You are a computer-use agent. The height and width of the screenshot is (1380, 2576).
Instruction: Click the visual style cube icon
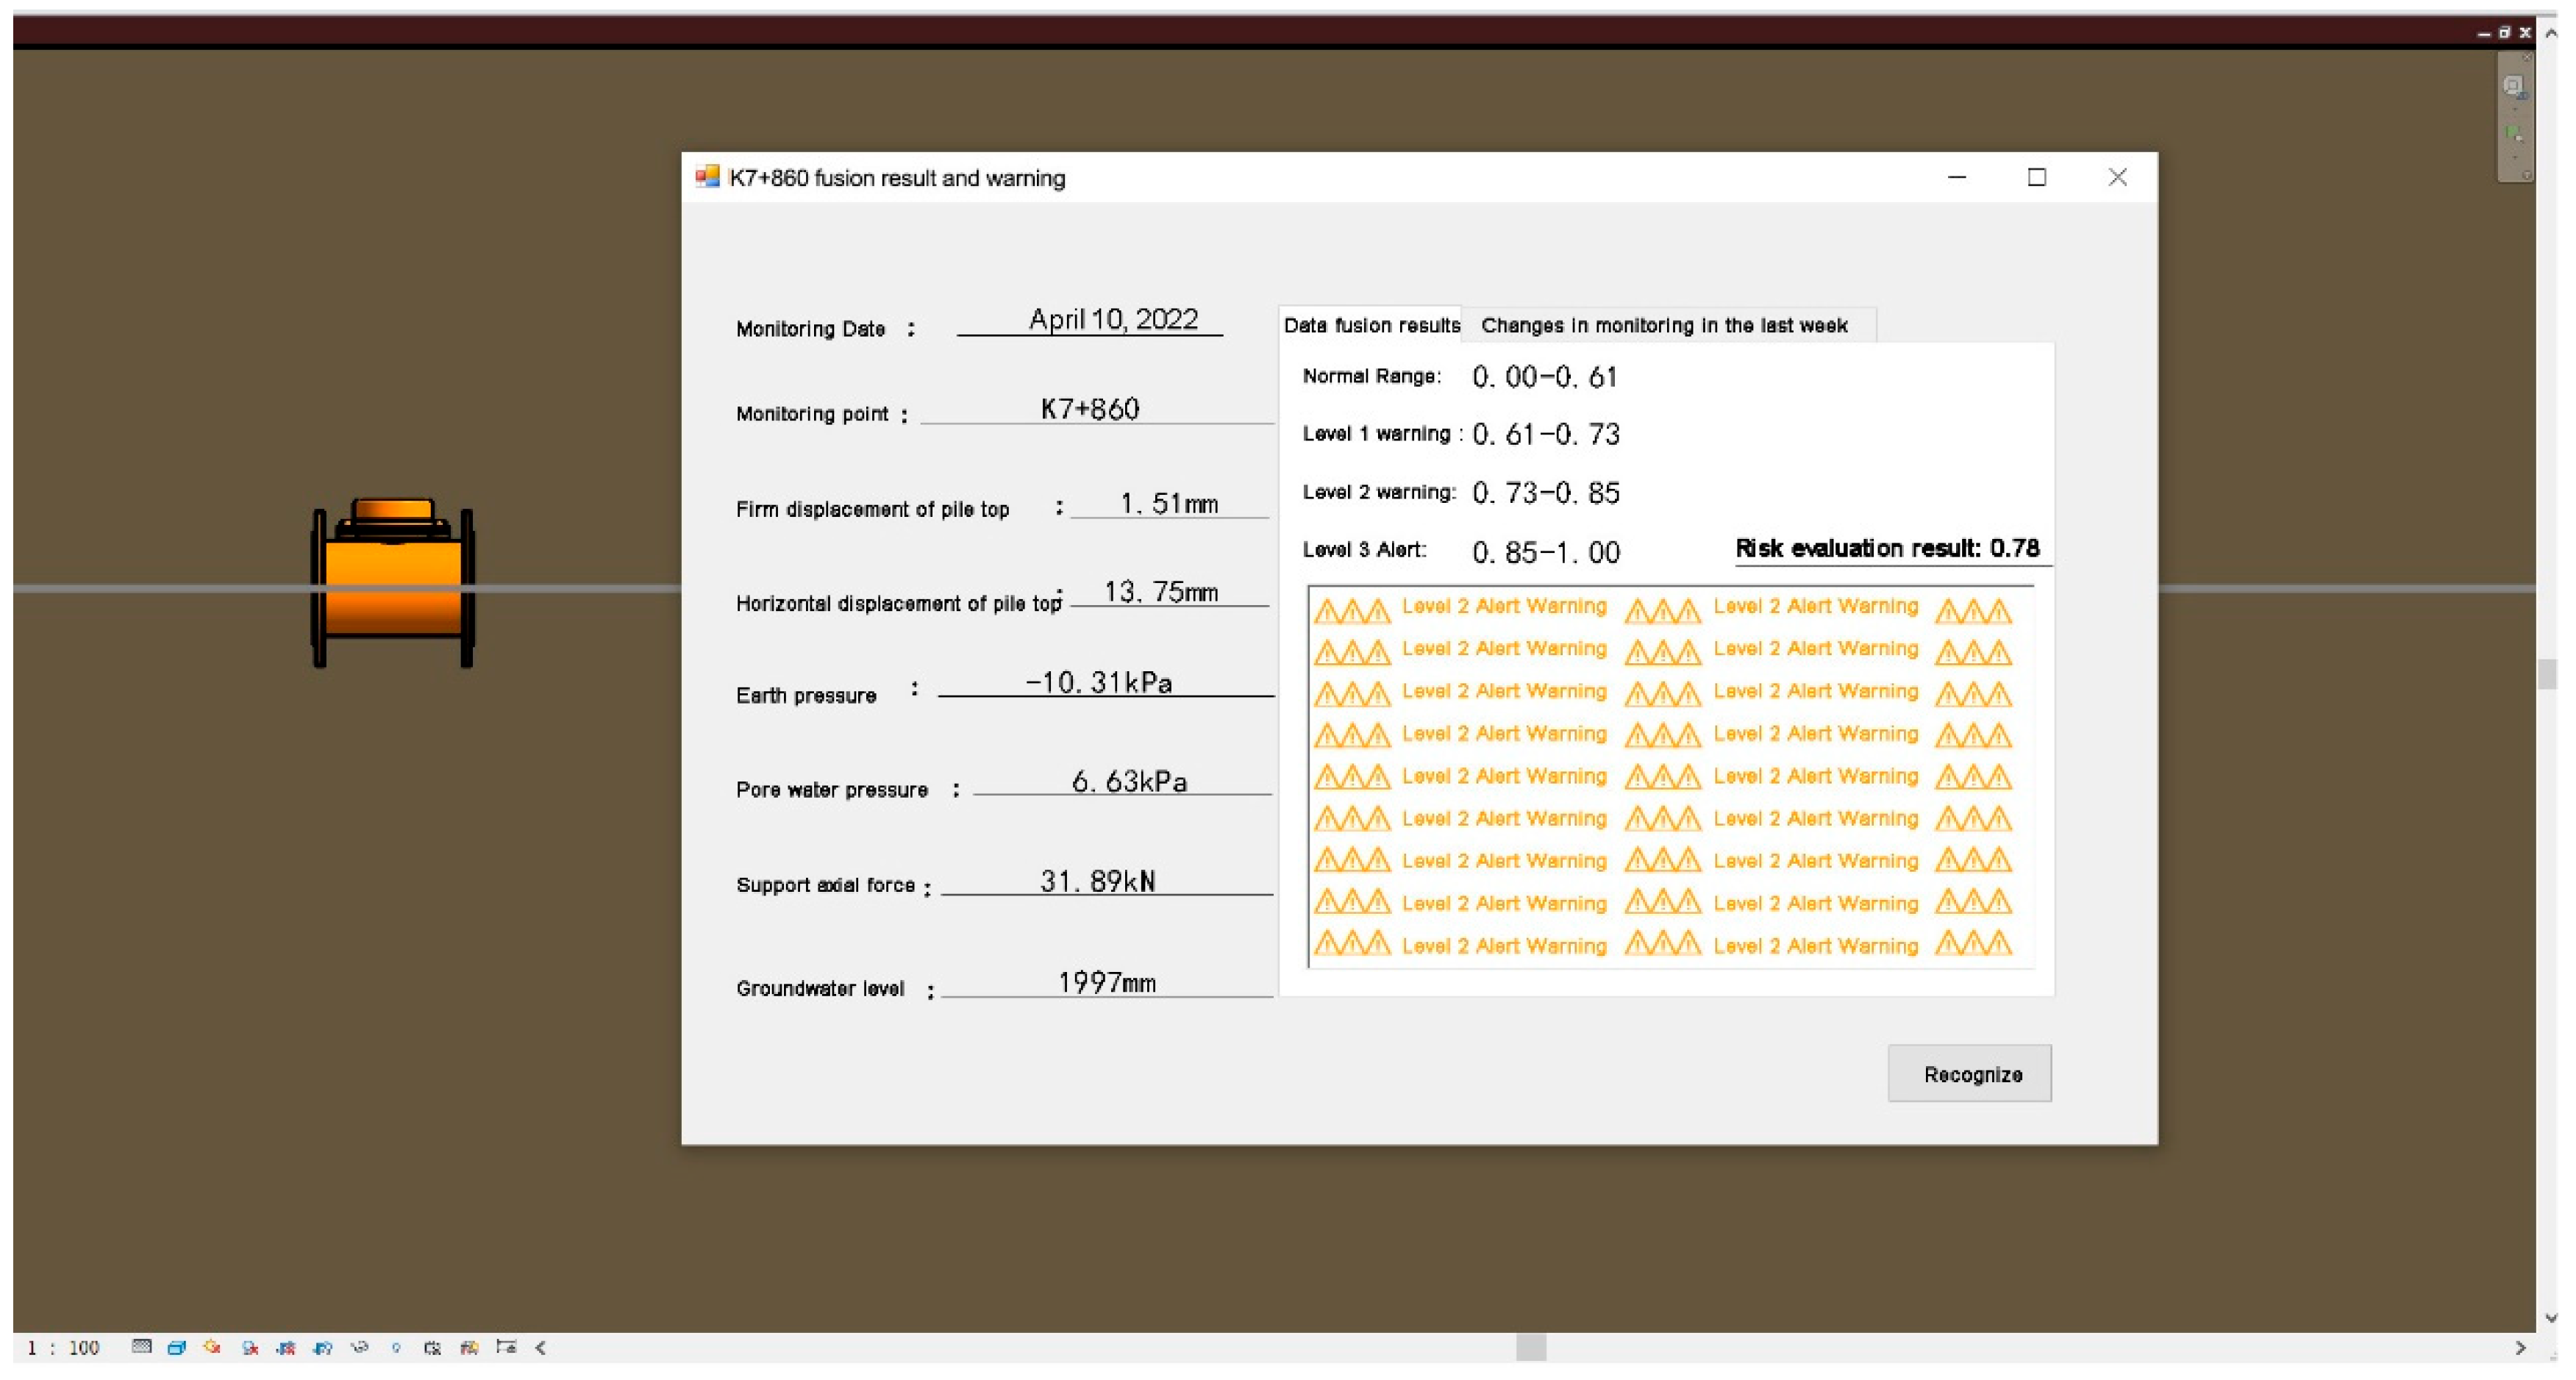176,1347
